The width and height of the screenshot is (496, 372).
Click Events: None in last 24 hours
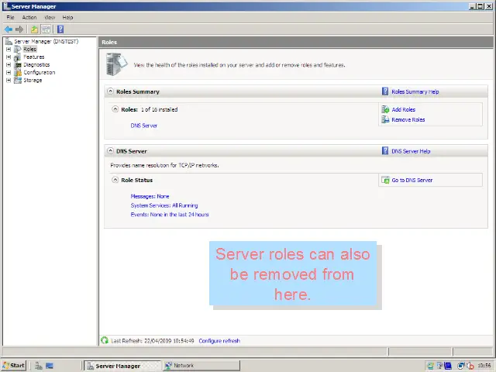pyautogui.click(x=170, y=215)
